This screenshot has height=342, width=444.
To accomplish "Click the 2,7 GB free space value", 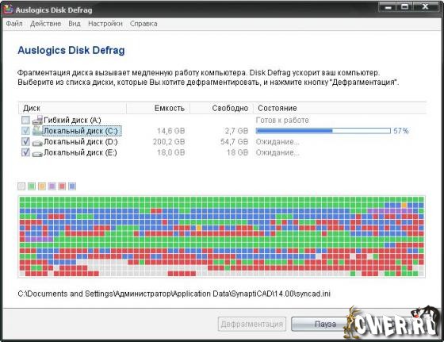I will pos(236,131).
